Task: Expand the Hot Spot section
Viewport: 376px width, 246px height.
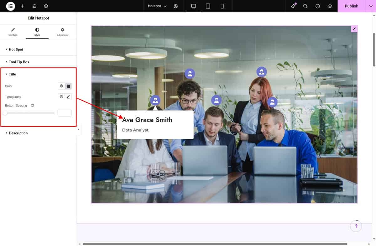Action: pos(38,50)
